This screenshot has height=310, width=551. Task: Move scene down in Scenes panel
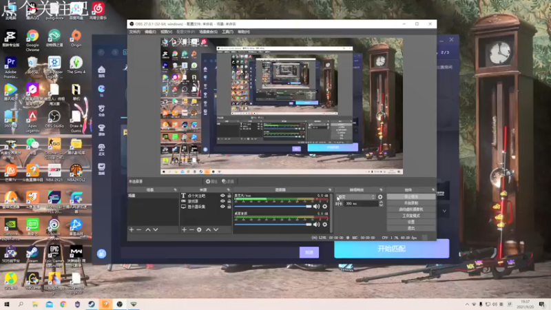(x=156, y=229)
